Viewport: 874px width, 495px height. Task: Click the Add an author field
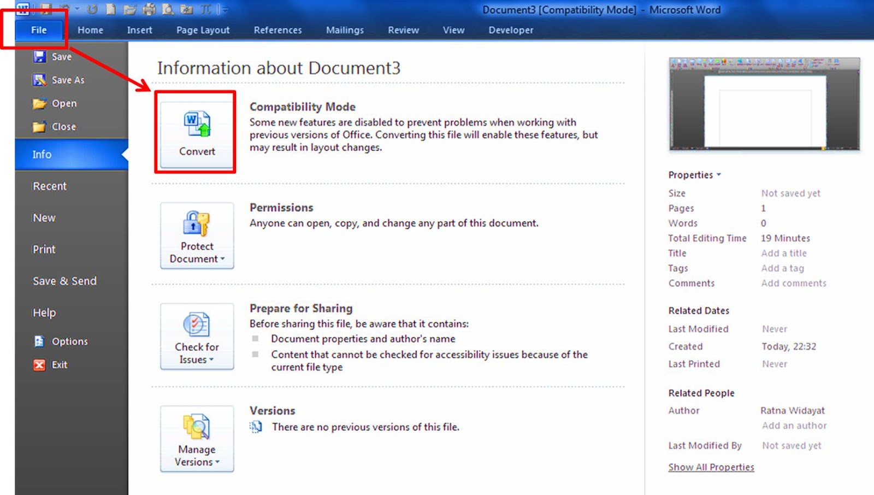(x=794, y=426)
